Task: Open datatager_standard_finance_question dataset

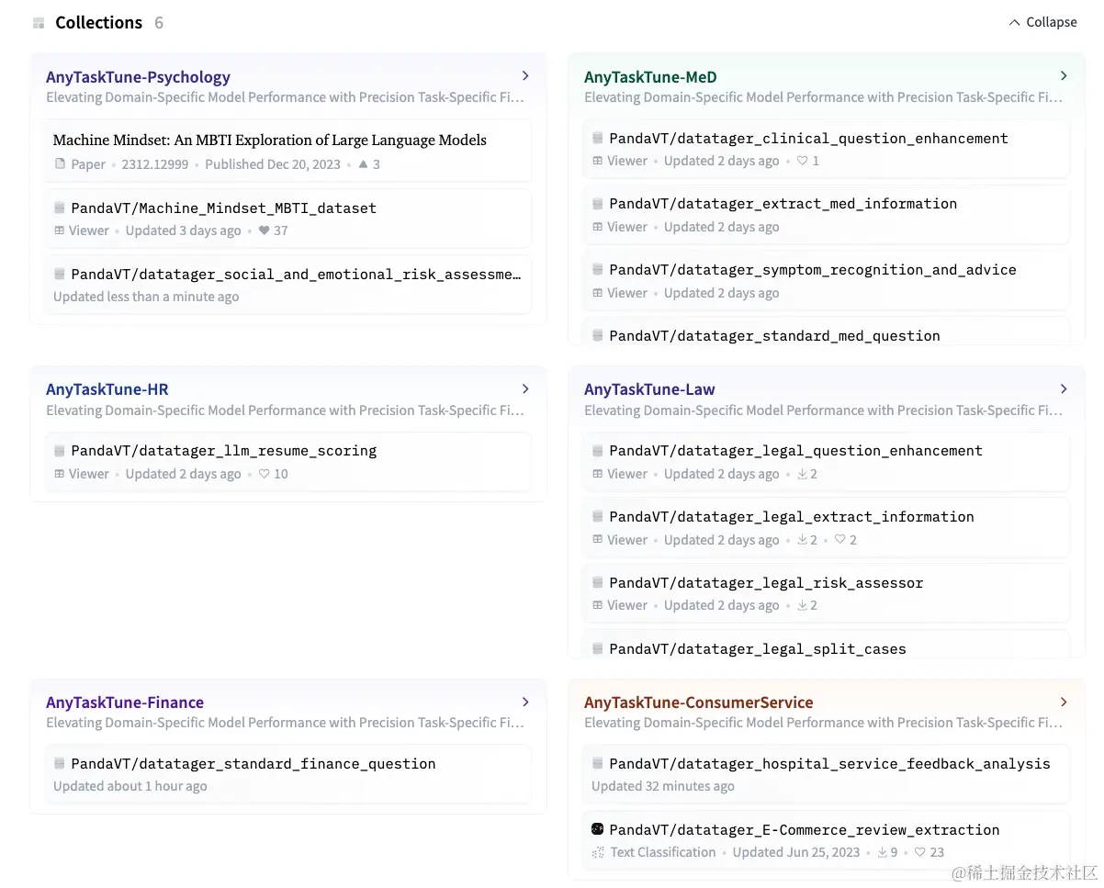Action: (253, 764)
